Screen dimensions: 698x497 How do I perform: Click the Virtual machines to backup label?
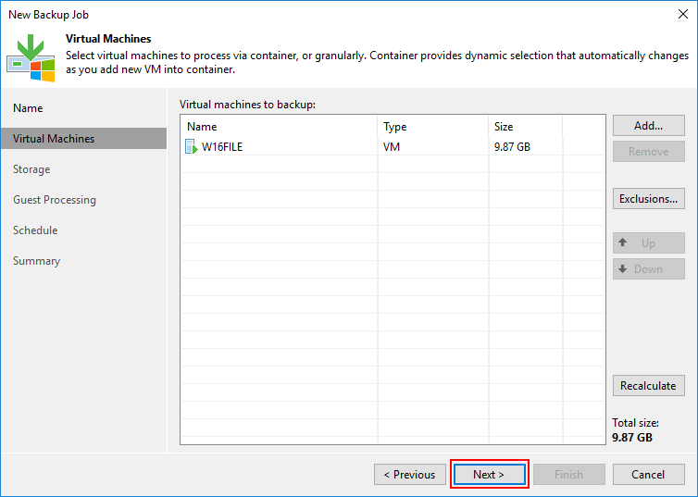click(247, 105)
